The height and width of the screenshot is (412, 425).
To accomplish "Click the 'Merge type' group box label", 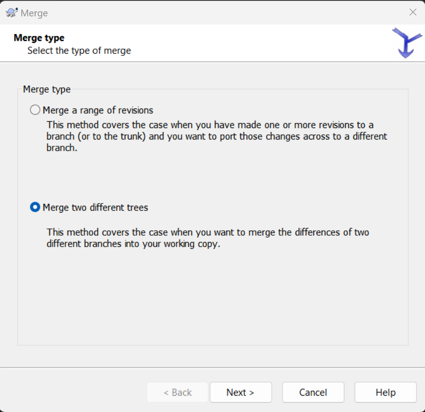I will pyautogui.click(x=47, y=89).
